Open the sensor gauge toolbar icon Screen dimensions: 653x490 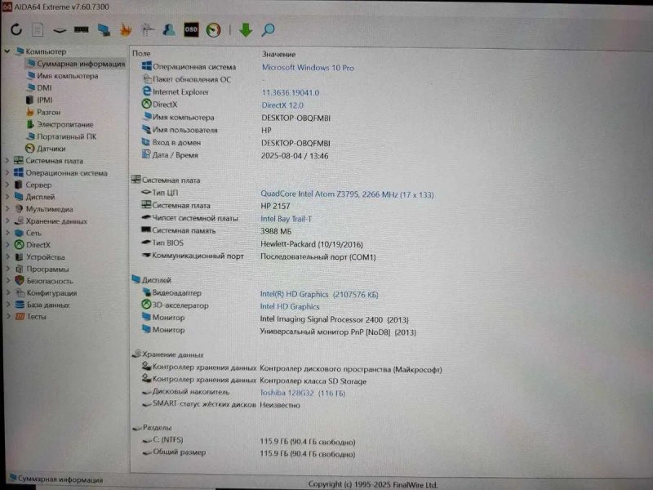[x=214, y=30]
